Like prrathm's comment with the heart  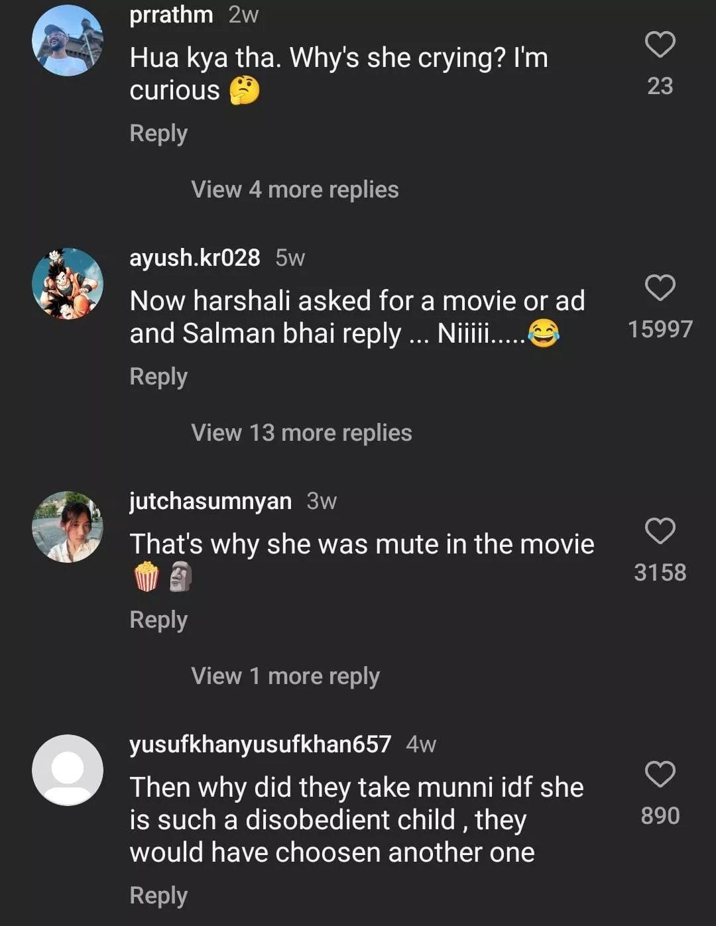click(x=660, y=45)
